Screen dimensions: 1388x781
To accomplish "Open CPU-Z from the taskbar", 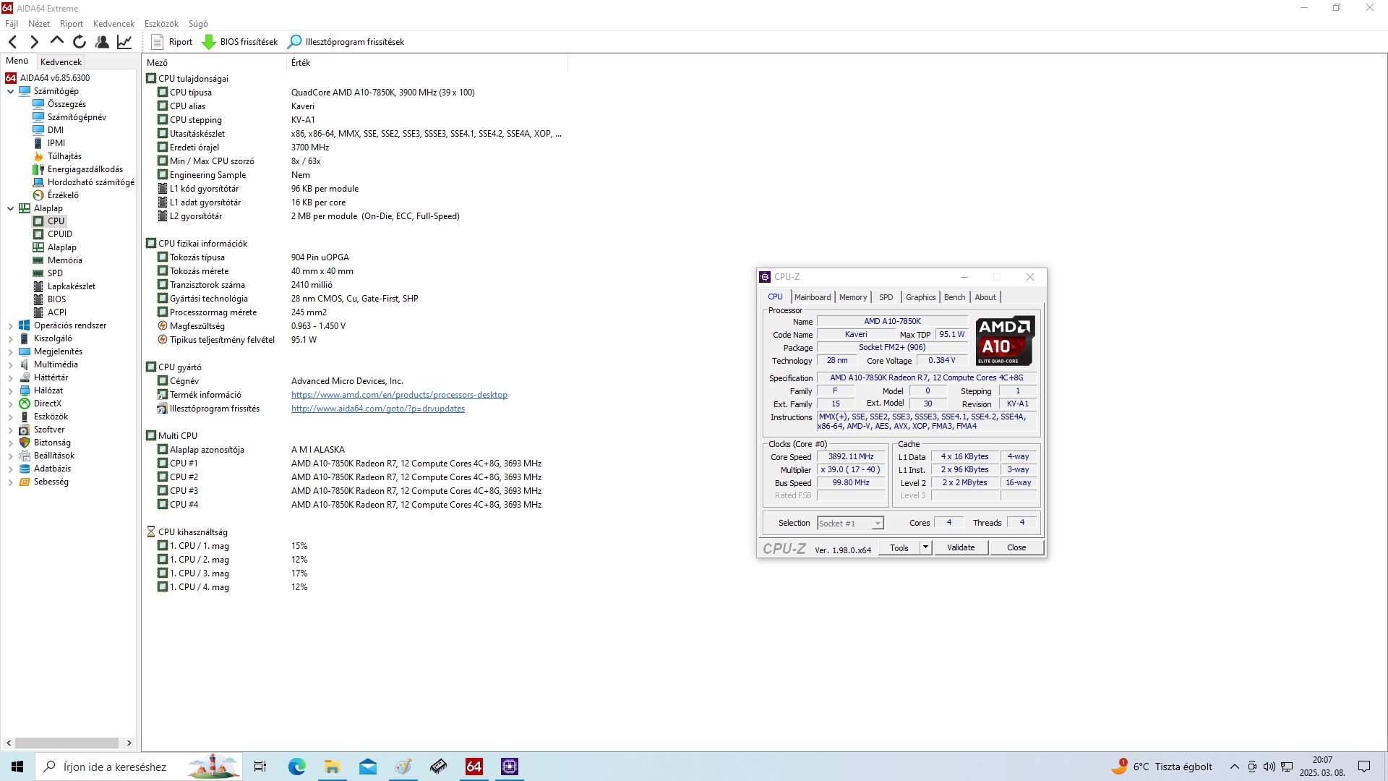I will [509, 767].
